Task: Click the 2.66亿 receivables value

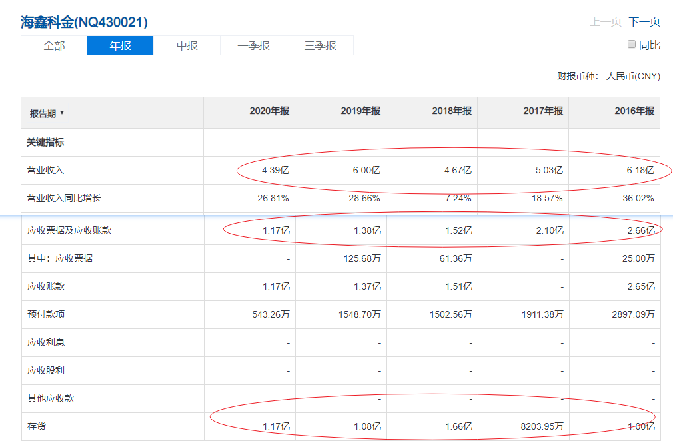Action: [641, 230]
